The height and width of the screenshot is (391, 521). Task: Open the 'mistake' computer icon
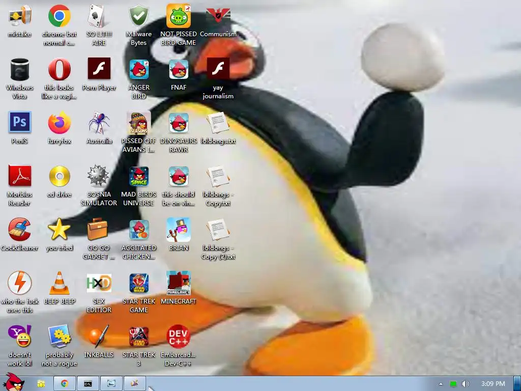click(20, 16)
